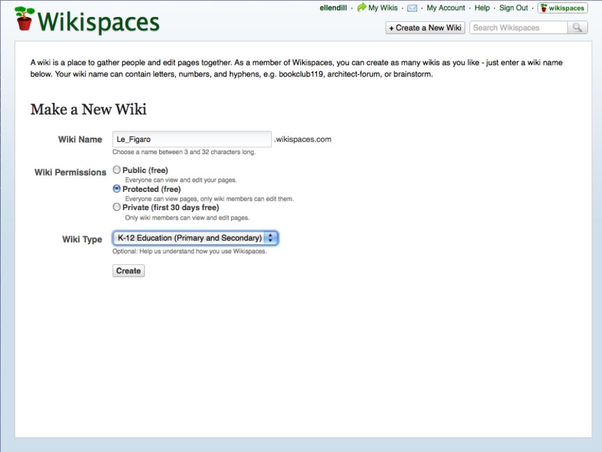Open the wikispaces badge button
The width and height of the screenshot is (602, 452).
pos(563,8)
